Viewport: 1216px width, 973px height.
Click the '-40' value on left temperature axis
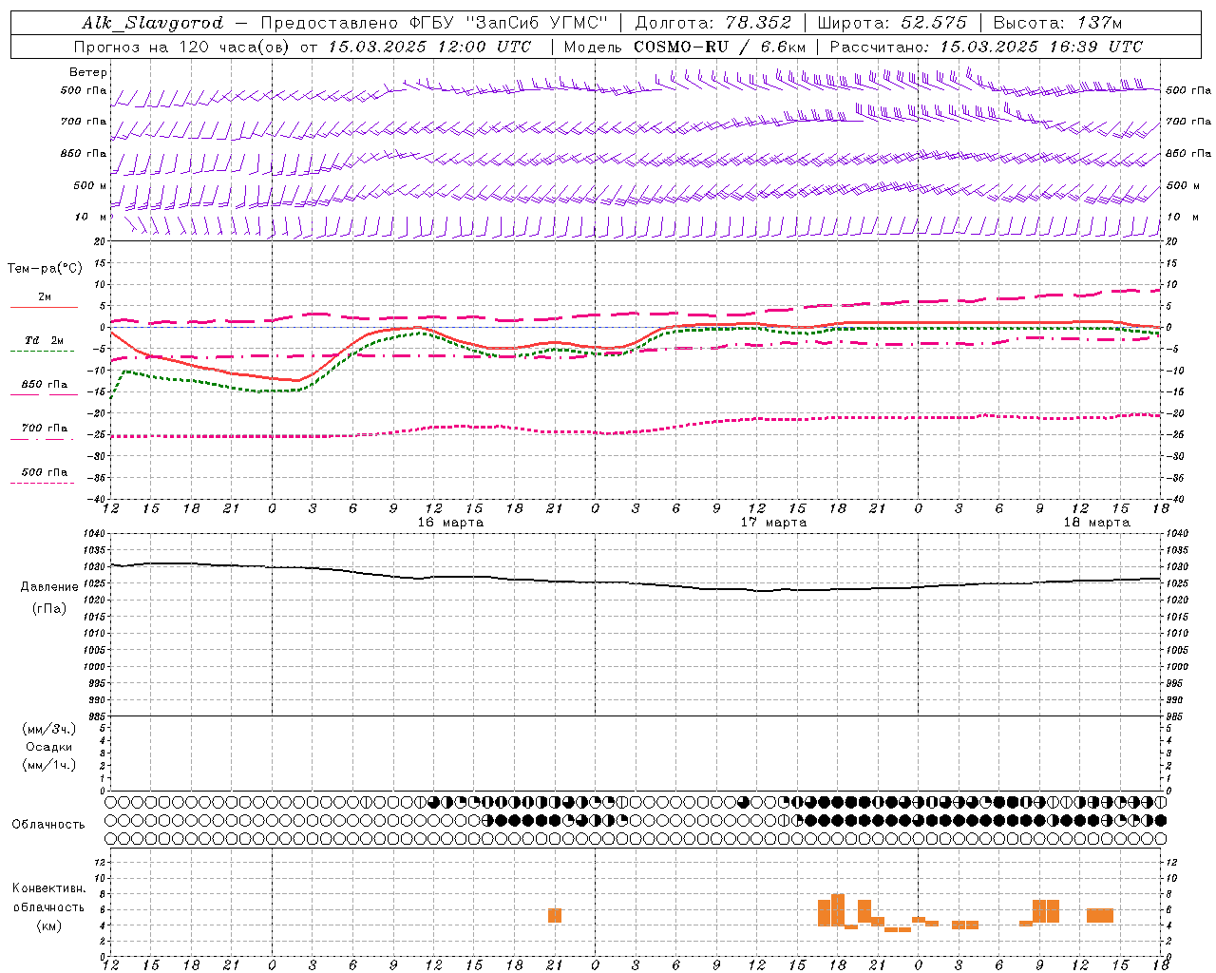click(96, 499)
